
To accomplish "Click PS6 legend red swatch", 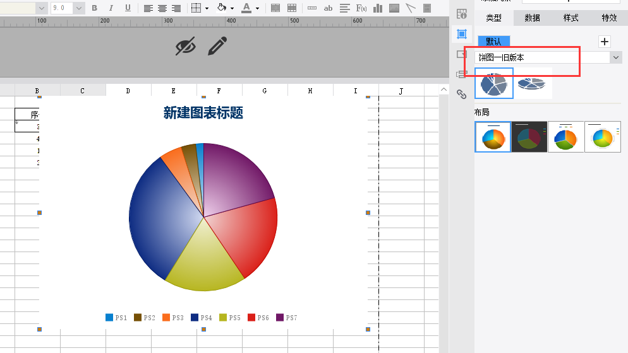I will tap(251, 318).
